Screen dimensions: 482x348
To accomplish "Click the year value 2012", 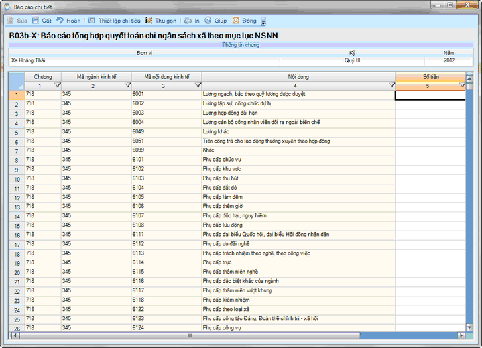I will coord(449,60).
